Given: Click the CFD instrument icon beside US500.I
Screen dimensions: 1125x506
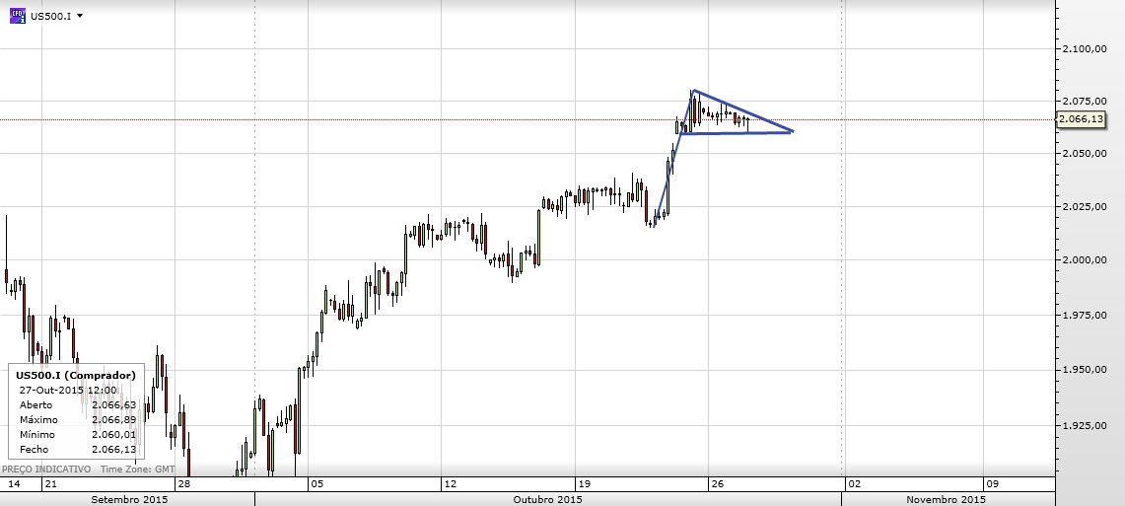Looking at the screenshot, I should (x=17, y=16).
